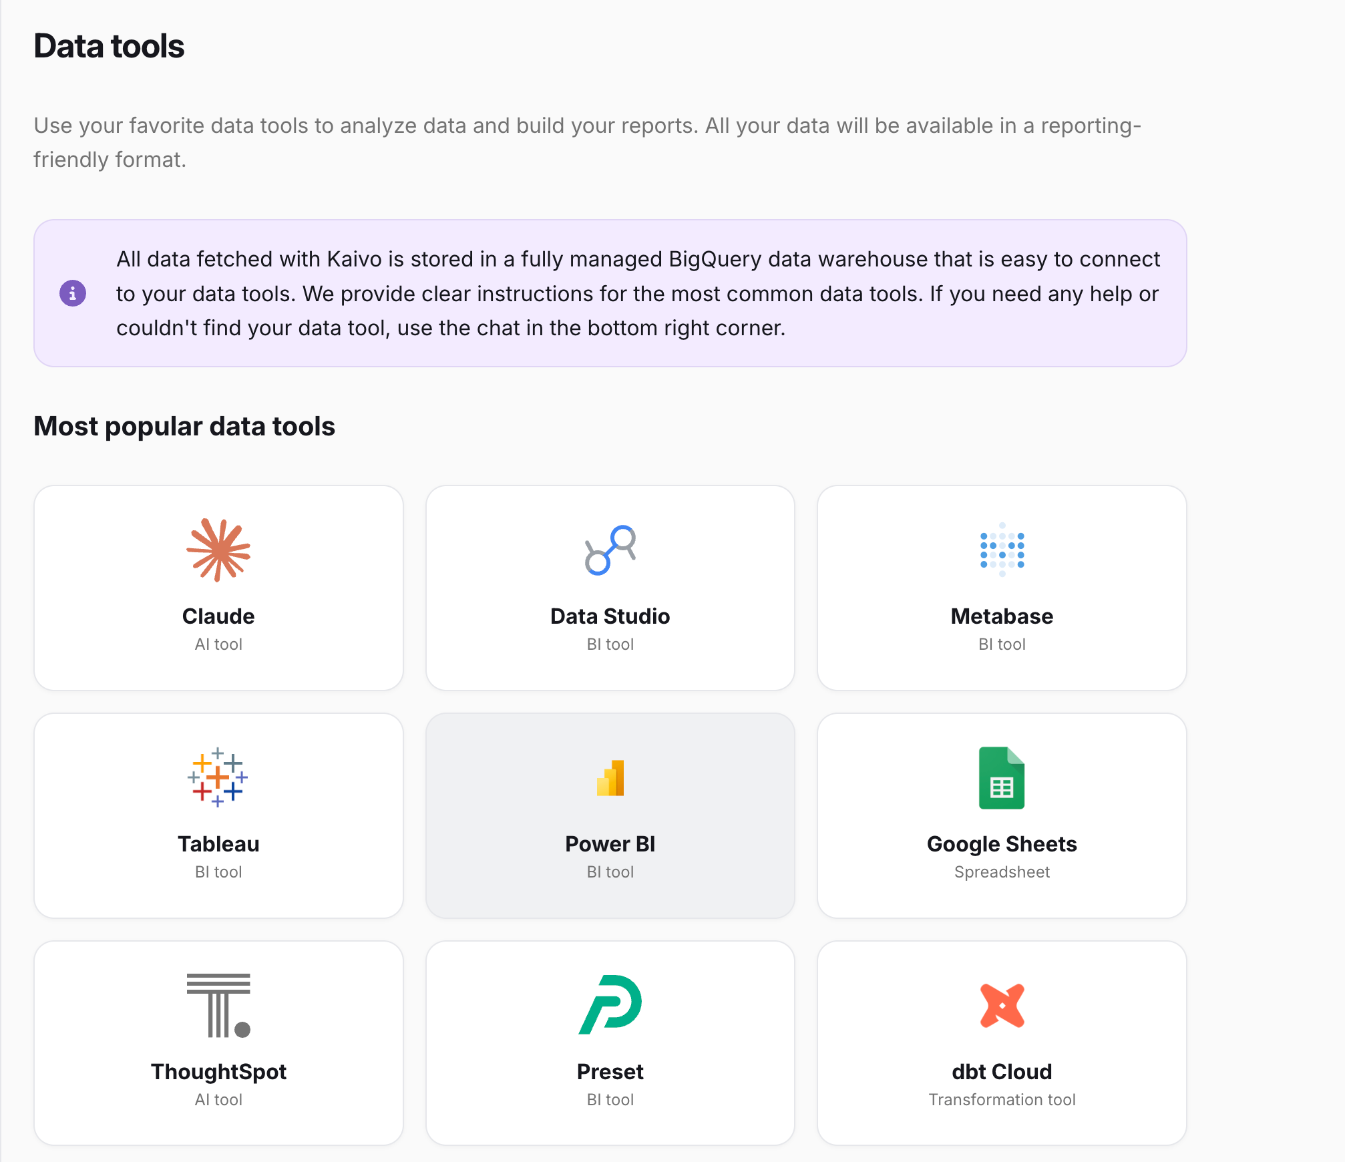Click the Power BI bar chart icon
The image size is (1345, 1162).
610,778
